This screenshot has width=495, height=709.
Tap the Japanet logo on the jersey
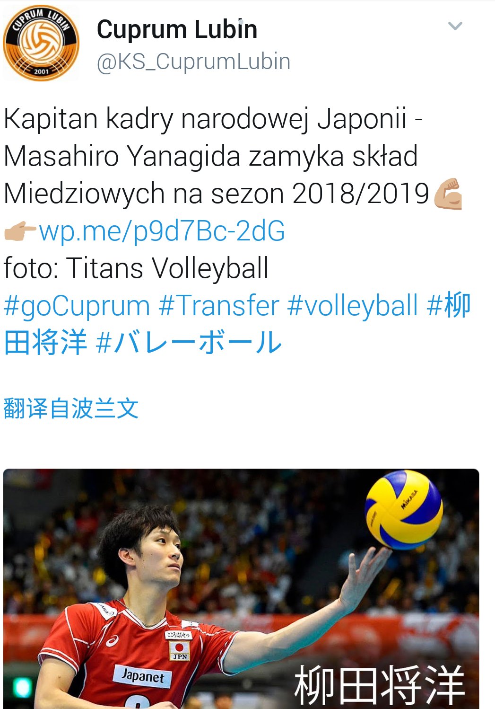pos(142,675)
